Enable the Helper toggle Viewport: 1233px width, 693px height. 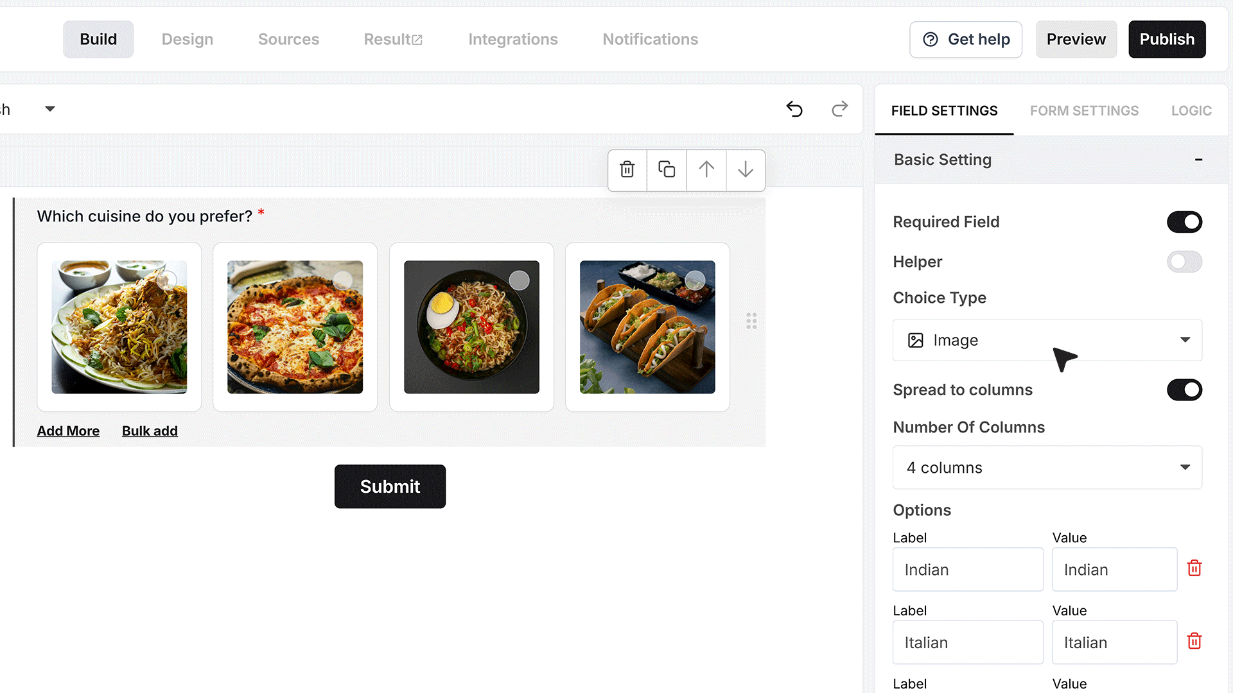1184,262
